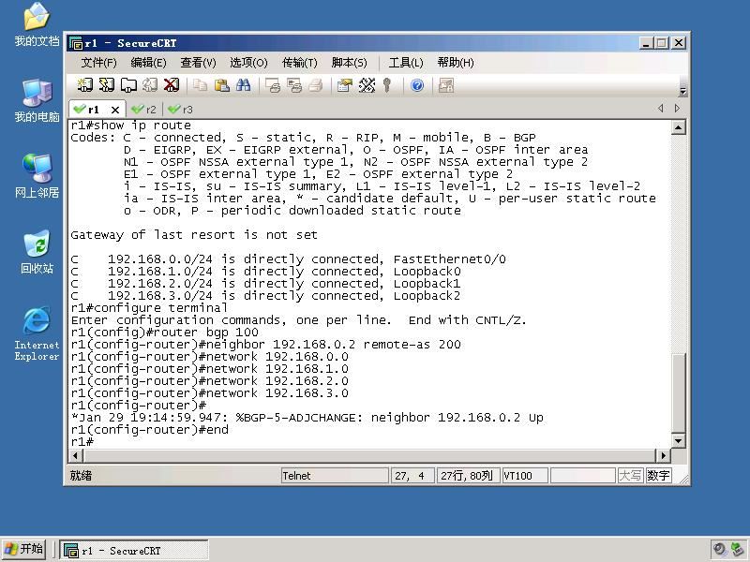Viewport: 750px width, 562px height.
Task: Open the 编辑(E) menu
Action: [x=148, y=63]
